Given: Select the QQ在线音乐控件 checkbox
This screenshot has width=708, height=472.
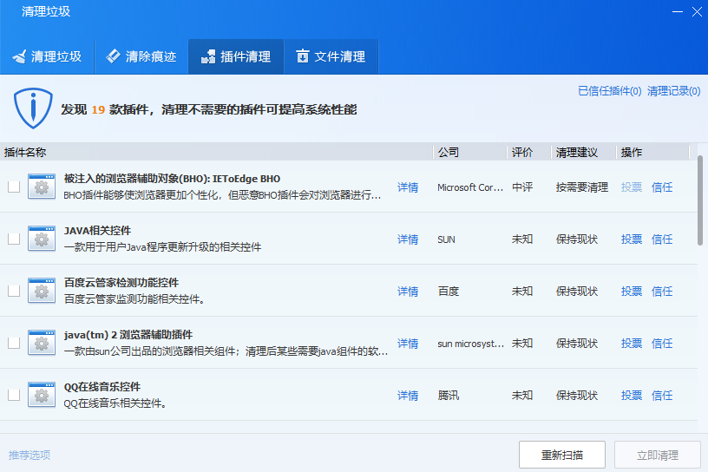Looking at the screenshot, I should [14, 395].
